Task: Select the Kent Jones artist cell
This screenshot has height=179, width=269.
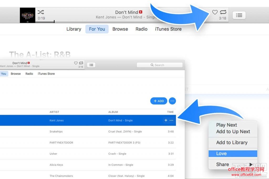Action: [x=56, y=120]
